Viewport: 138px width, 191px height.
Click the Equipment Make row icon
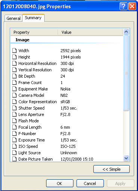[15, 89]
